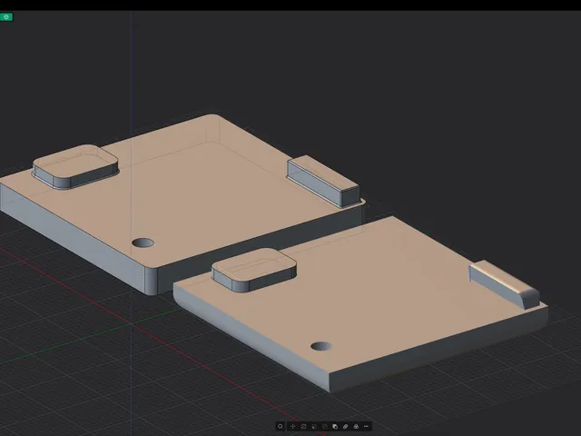Select the round hole on the lower plate
This screenshot has height=436, width=581.
coord(320,346)
